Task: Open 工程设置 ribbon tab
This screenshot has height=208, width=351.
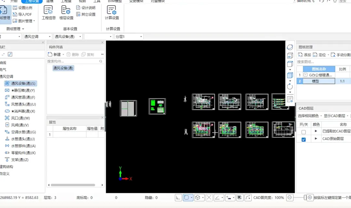Action: coord(32,1)
